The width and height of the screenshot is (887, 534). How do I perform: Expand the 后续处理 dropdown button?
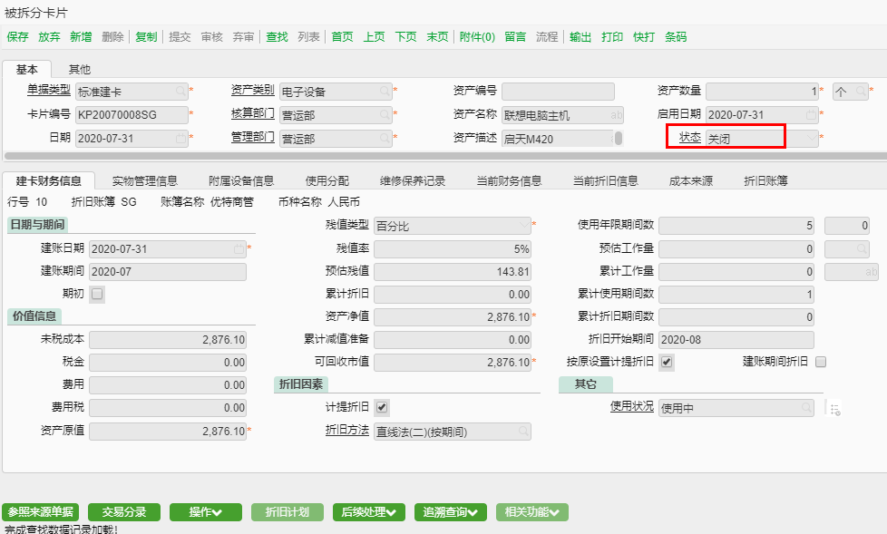click(368, 512)
